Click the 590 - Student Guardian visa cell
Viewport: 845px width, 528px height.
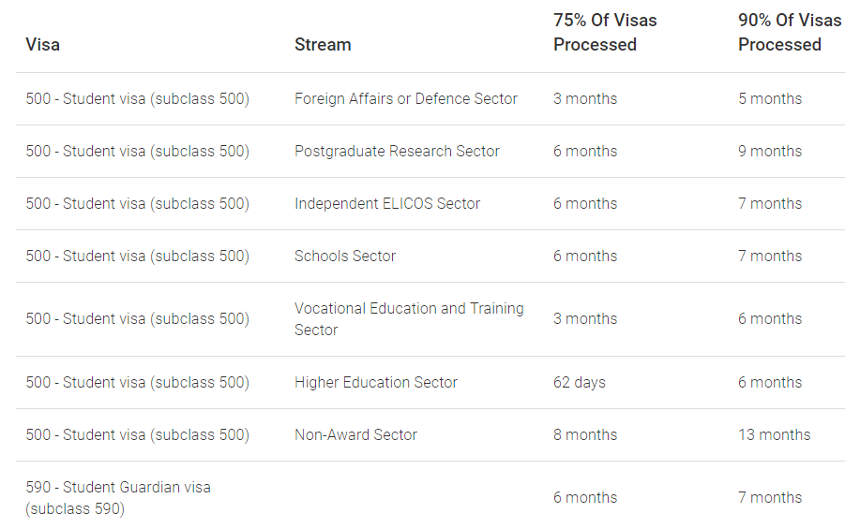[118, 498]
